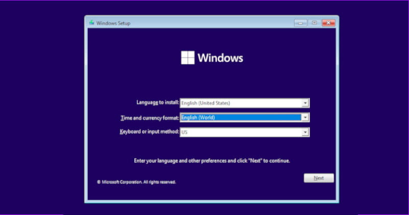
Task: Expand the Keyboard or input method arrow
Action: point(305,132)
